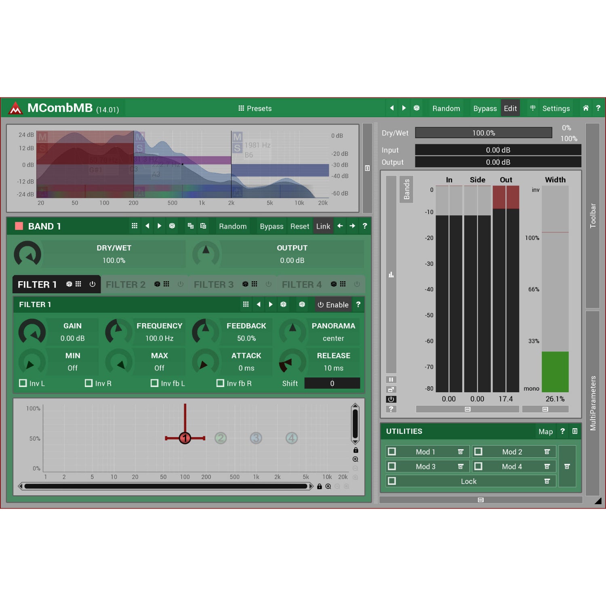Select the FILTER 3 tab

pos(233,284)
